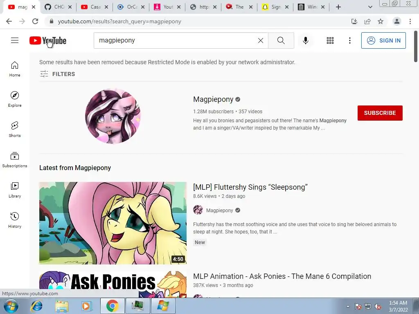Click the YouTube logo

pyautogui.click(x=48, y=40)
